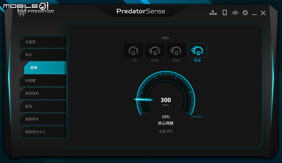This screenshot has width=282, height=163.
Task: Click the MAX marker on gauge
Action: coord(197,117)
